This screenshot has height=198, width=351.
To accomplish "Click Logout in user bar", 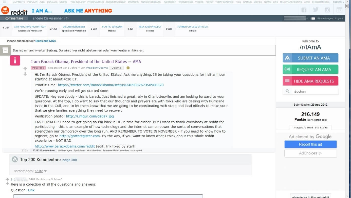I will click(x=339, y=19).
